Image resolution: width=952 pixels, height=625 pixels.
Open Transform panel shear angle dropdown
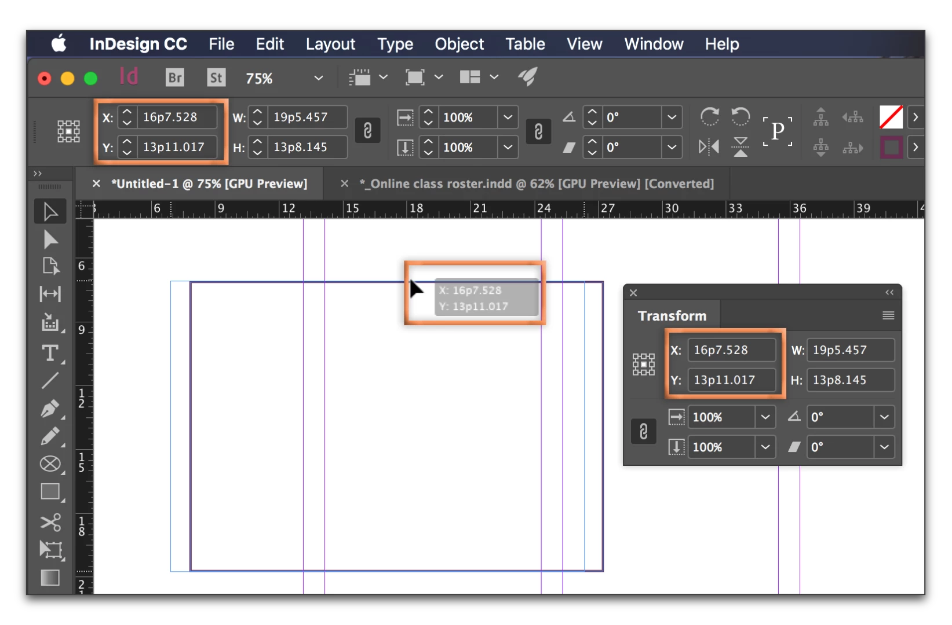click(x=884, y=447)
